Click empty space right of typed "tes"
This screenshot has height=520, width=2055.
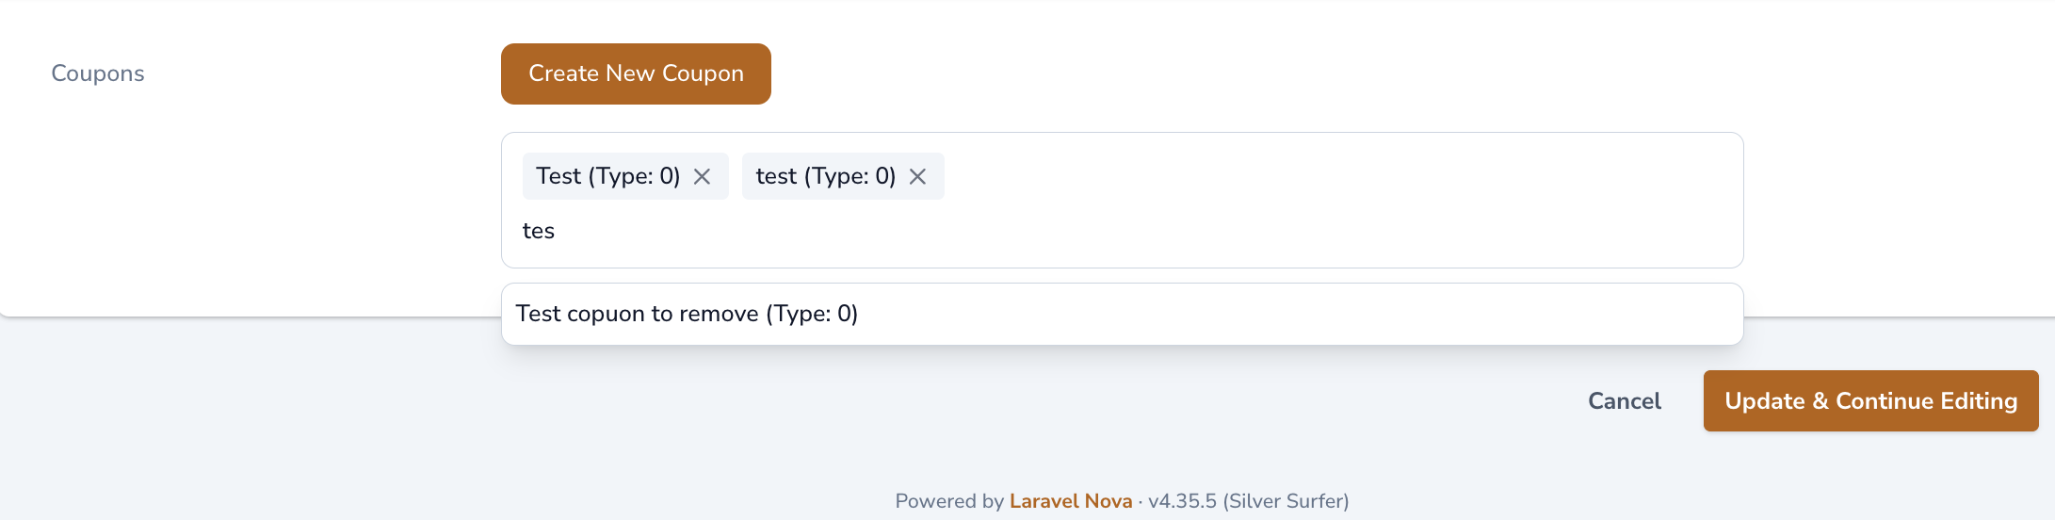[x=1130, y=232]
